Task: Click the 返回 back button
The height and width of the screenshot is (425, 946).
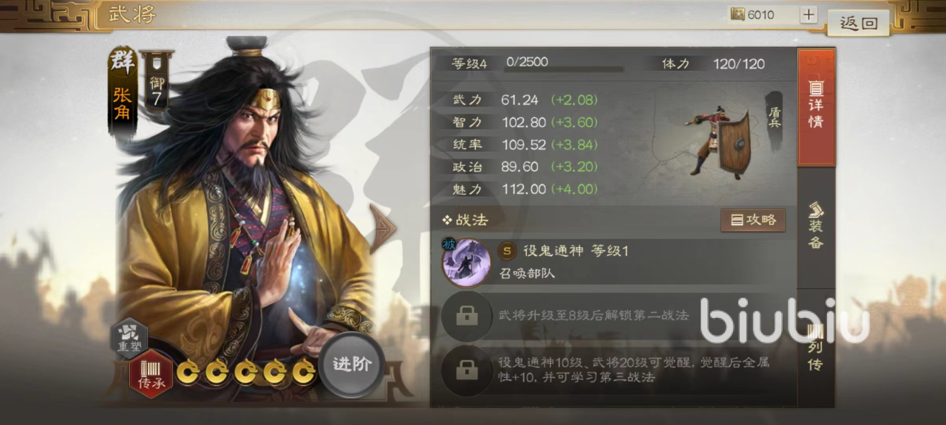Action: (858, 23)
